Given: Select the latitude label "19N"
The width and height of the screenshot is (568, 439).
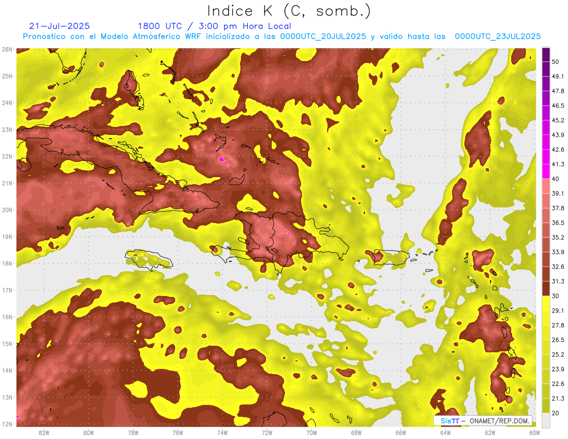Looking at the screenshot, I should click(x=7, y=237).
